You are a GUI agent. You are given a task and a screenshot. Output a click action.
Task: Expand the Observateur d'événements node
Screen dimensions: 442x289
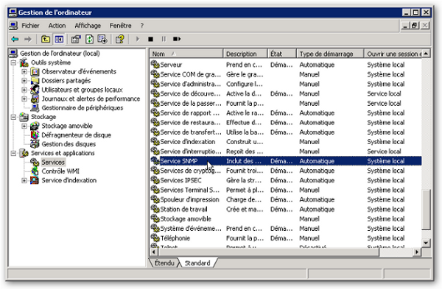tap(24, 71)
